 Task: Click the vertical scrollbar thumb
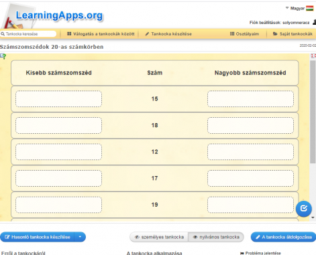click(x=313, y=112)
